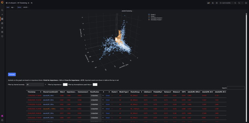The height and width of the screenshot is (123, 249).
Task: Open the dashboard settings gear icon
Action: click(x=217, y=3)
